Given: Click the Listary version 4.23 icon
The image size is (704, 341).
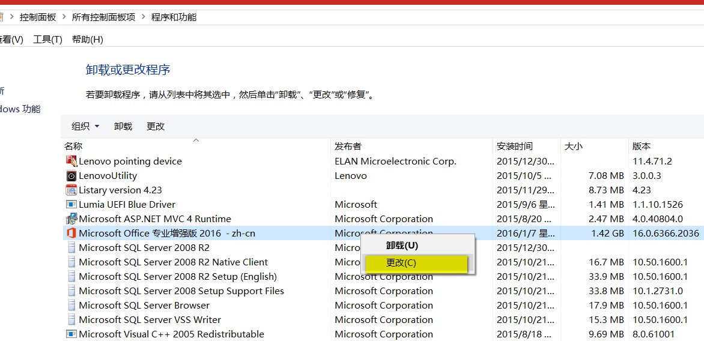Looking at the screenshot, I should pyautogui.click(x=71, y=190).
